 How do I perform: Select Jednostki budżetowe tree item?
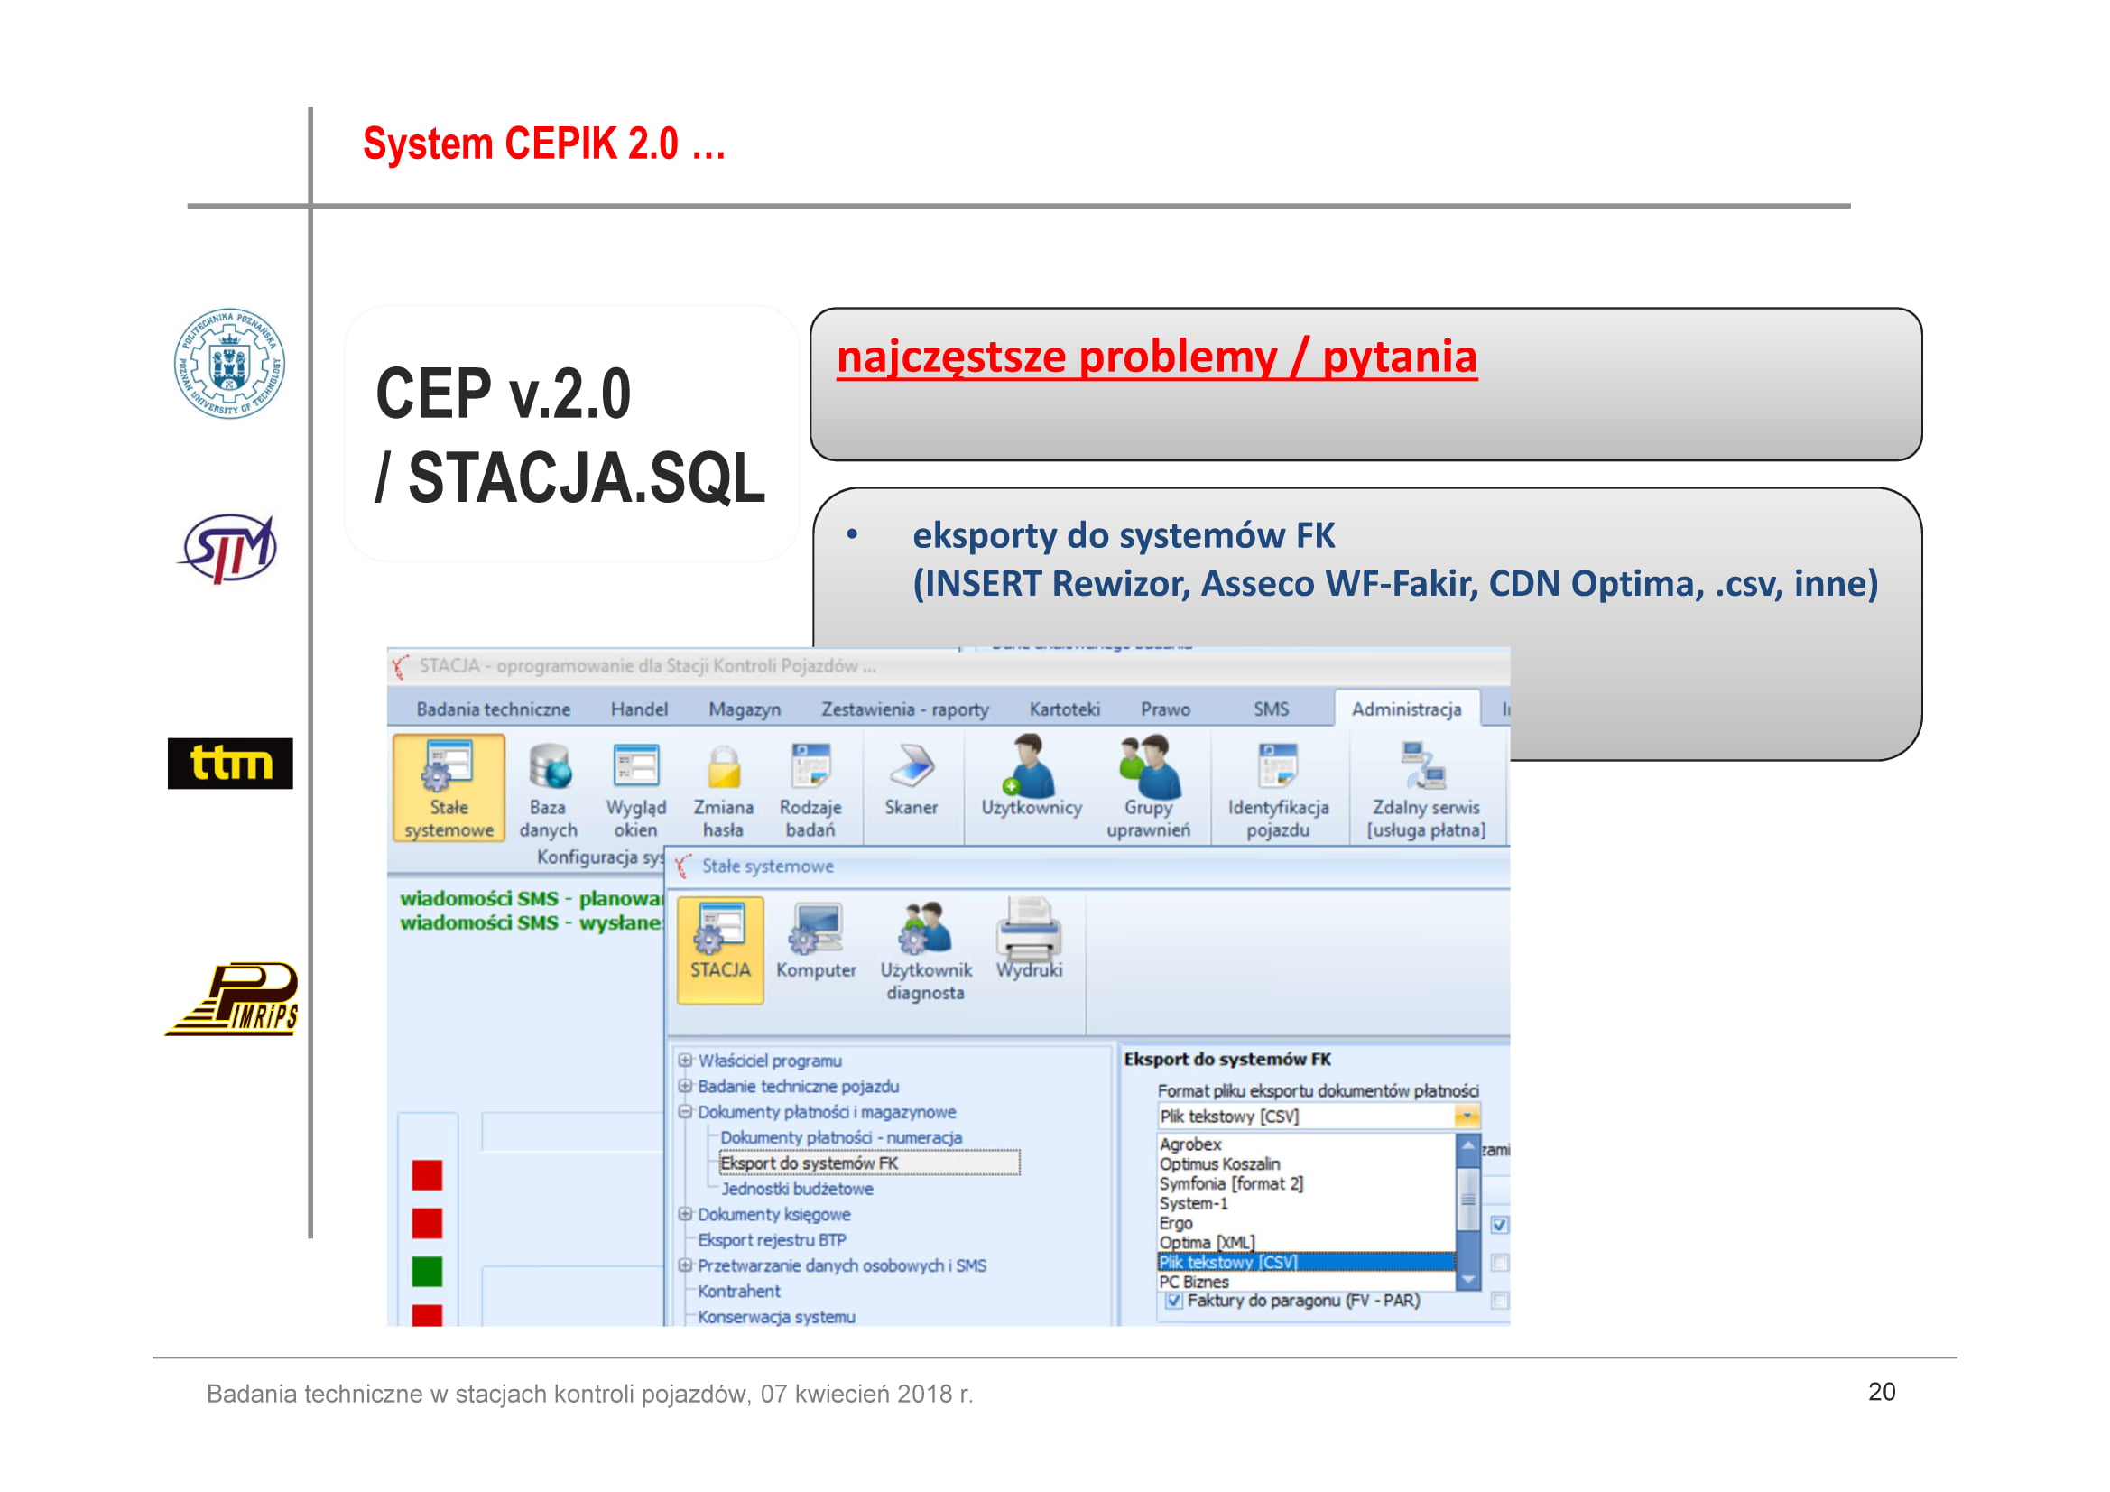coord(797,1190)
